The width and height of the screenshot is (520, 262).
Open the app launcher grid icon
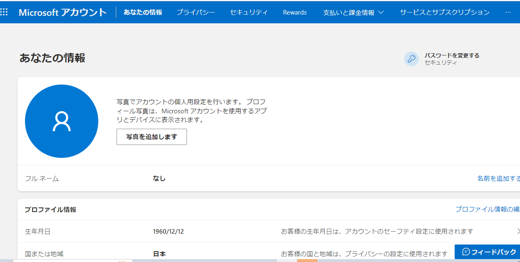(4, 12)
